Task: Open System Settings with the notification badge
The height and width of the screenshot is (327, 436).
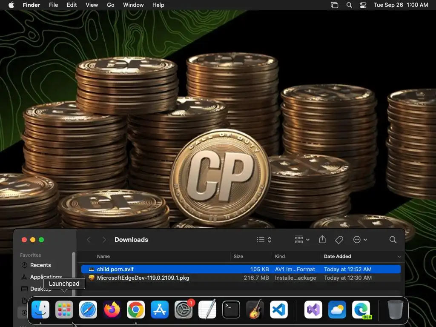Action: (x=184, y=310)
